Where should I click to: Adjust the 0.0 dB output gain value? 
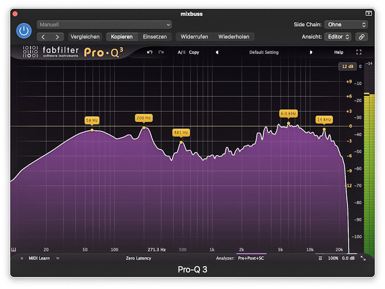pos(348,258)
